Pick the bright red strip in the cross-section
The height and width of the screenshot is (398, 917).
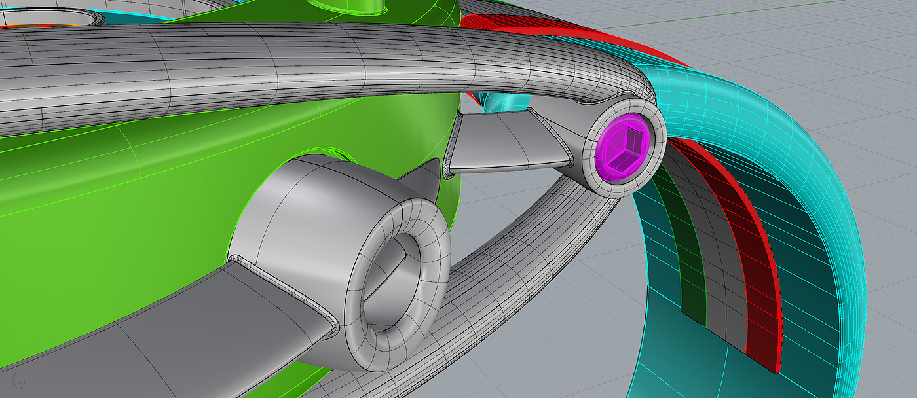coord(753,262)
